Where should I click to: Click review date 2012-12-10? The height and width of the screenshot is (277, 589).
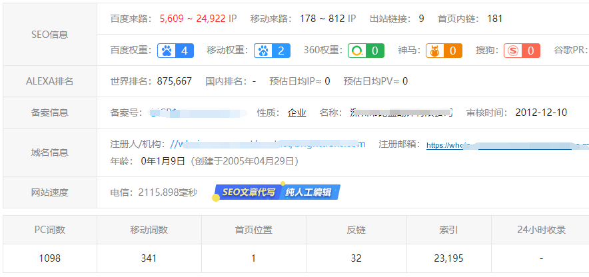pos(541,113)
